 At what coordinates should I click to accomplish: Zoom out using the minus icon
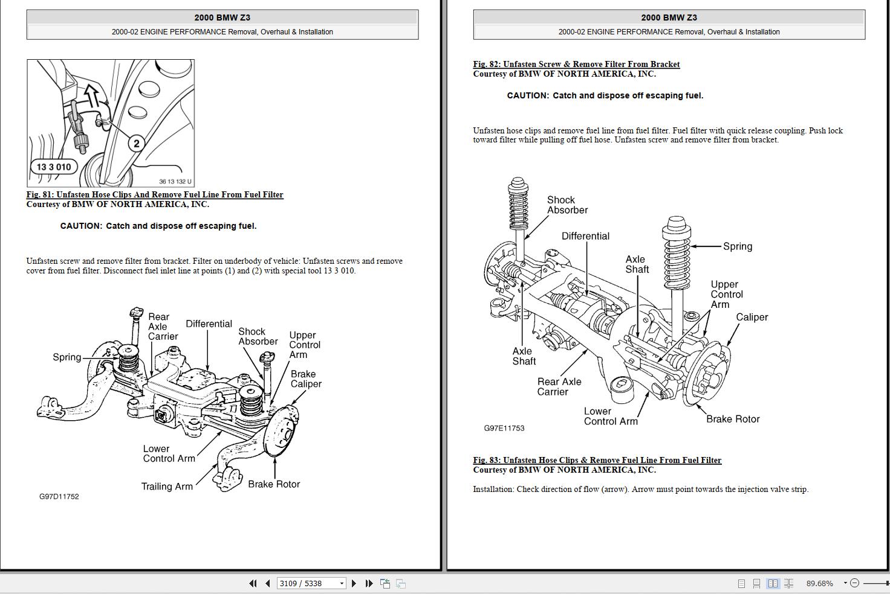[x=855, y=583]
